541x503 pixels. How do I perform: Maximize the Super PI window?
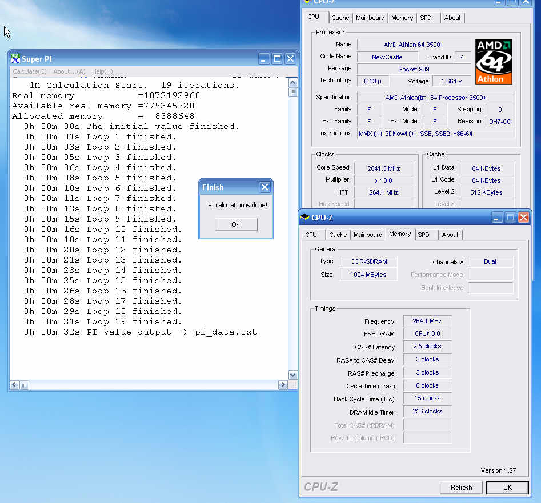coord(277,59)
